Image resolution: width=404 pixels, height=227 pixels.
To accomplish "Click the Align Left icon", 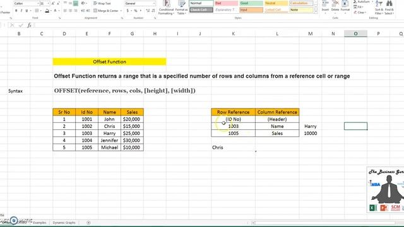I will [x=65, y=11].
